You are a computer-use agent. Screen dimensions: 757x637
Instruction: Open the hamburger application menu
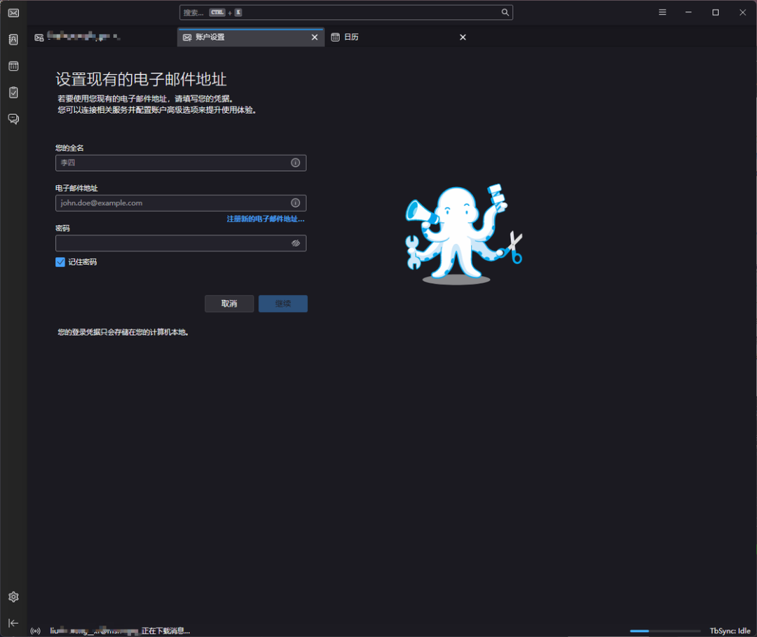[662, 13]
